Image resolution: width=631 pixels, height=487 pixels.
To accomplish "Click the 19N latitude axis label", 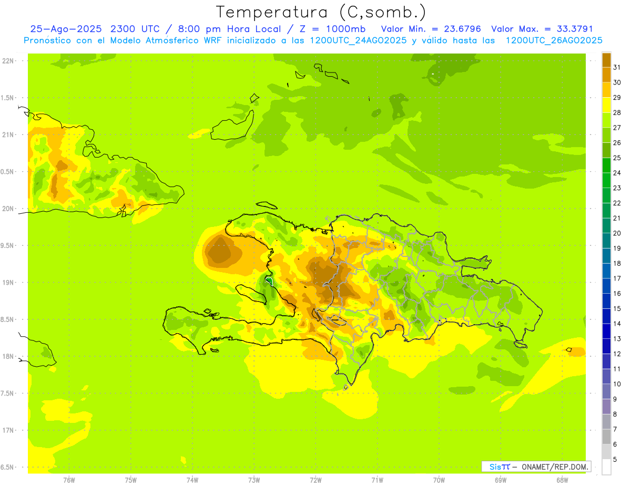I will pyautogui.click(x=7, y=282).
